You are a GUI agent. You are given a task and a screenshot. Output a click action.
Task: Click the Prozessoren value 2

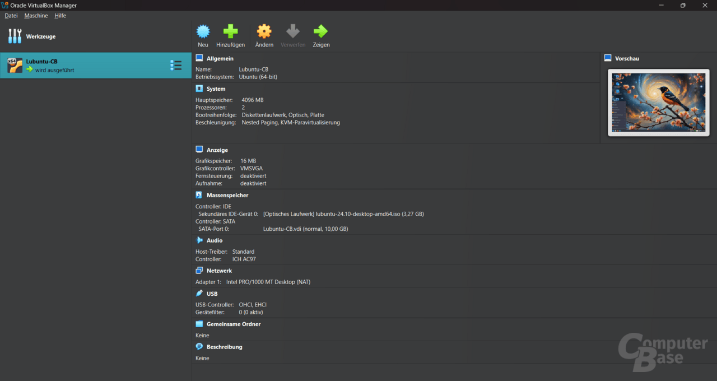click(243, 107)
